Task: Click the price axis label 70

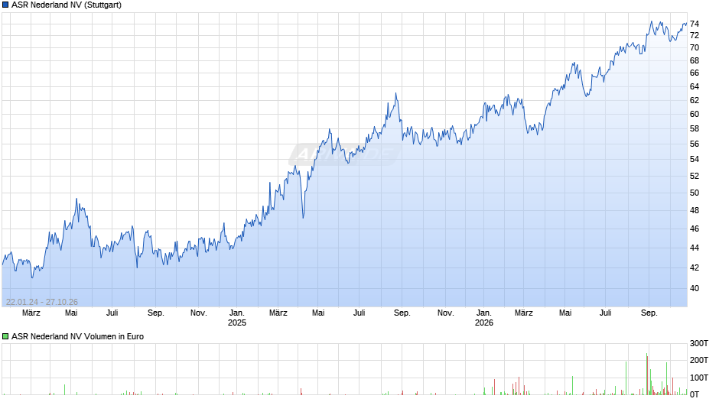Action: pyautogui.click(x=695, y=47)
